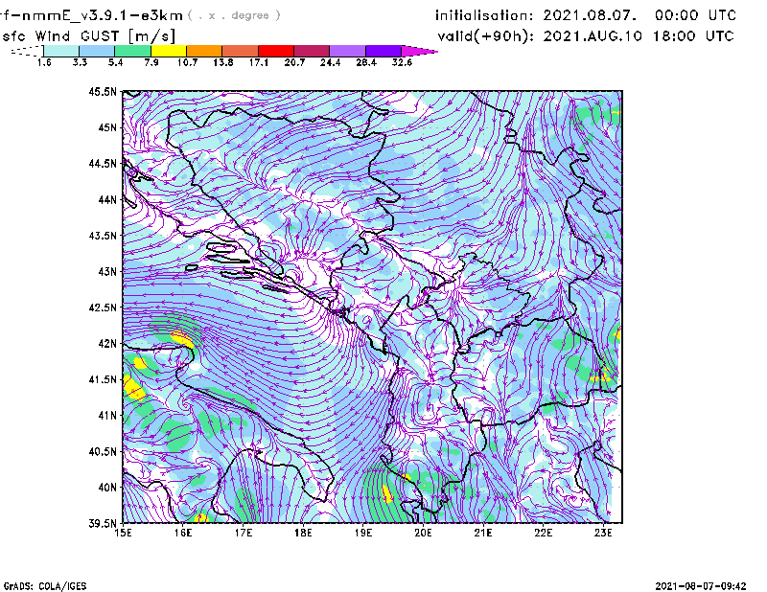Image resolution: width=767 pixels, height=592 pixels.
Task: Select the green 5.4–7.9 legend swatch
Action: [132, 51]
